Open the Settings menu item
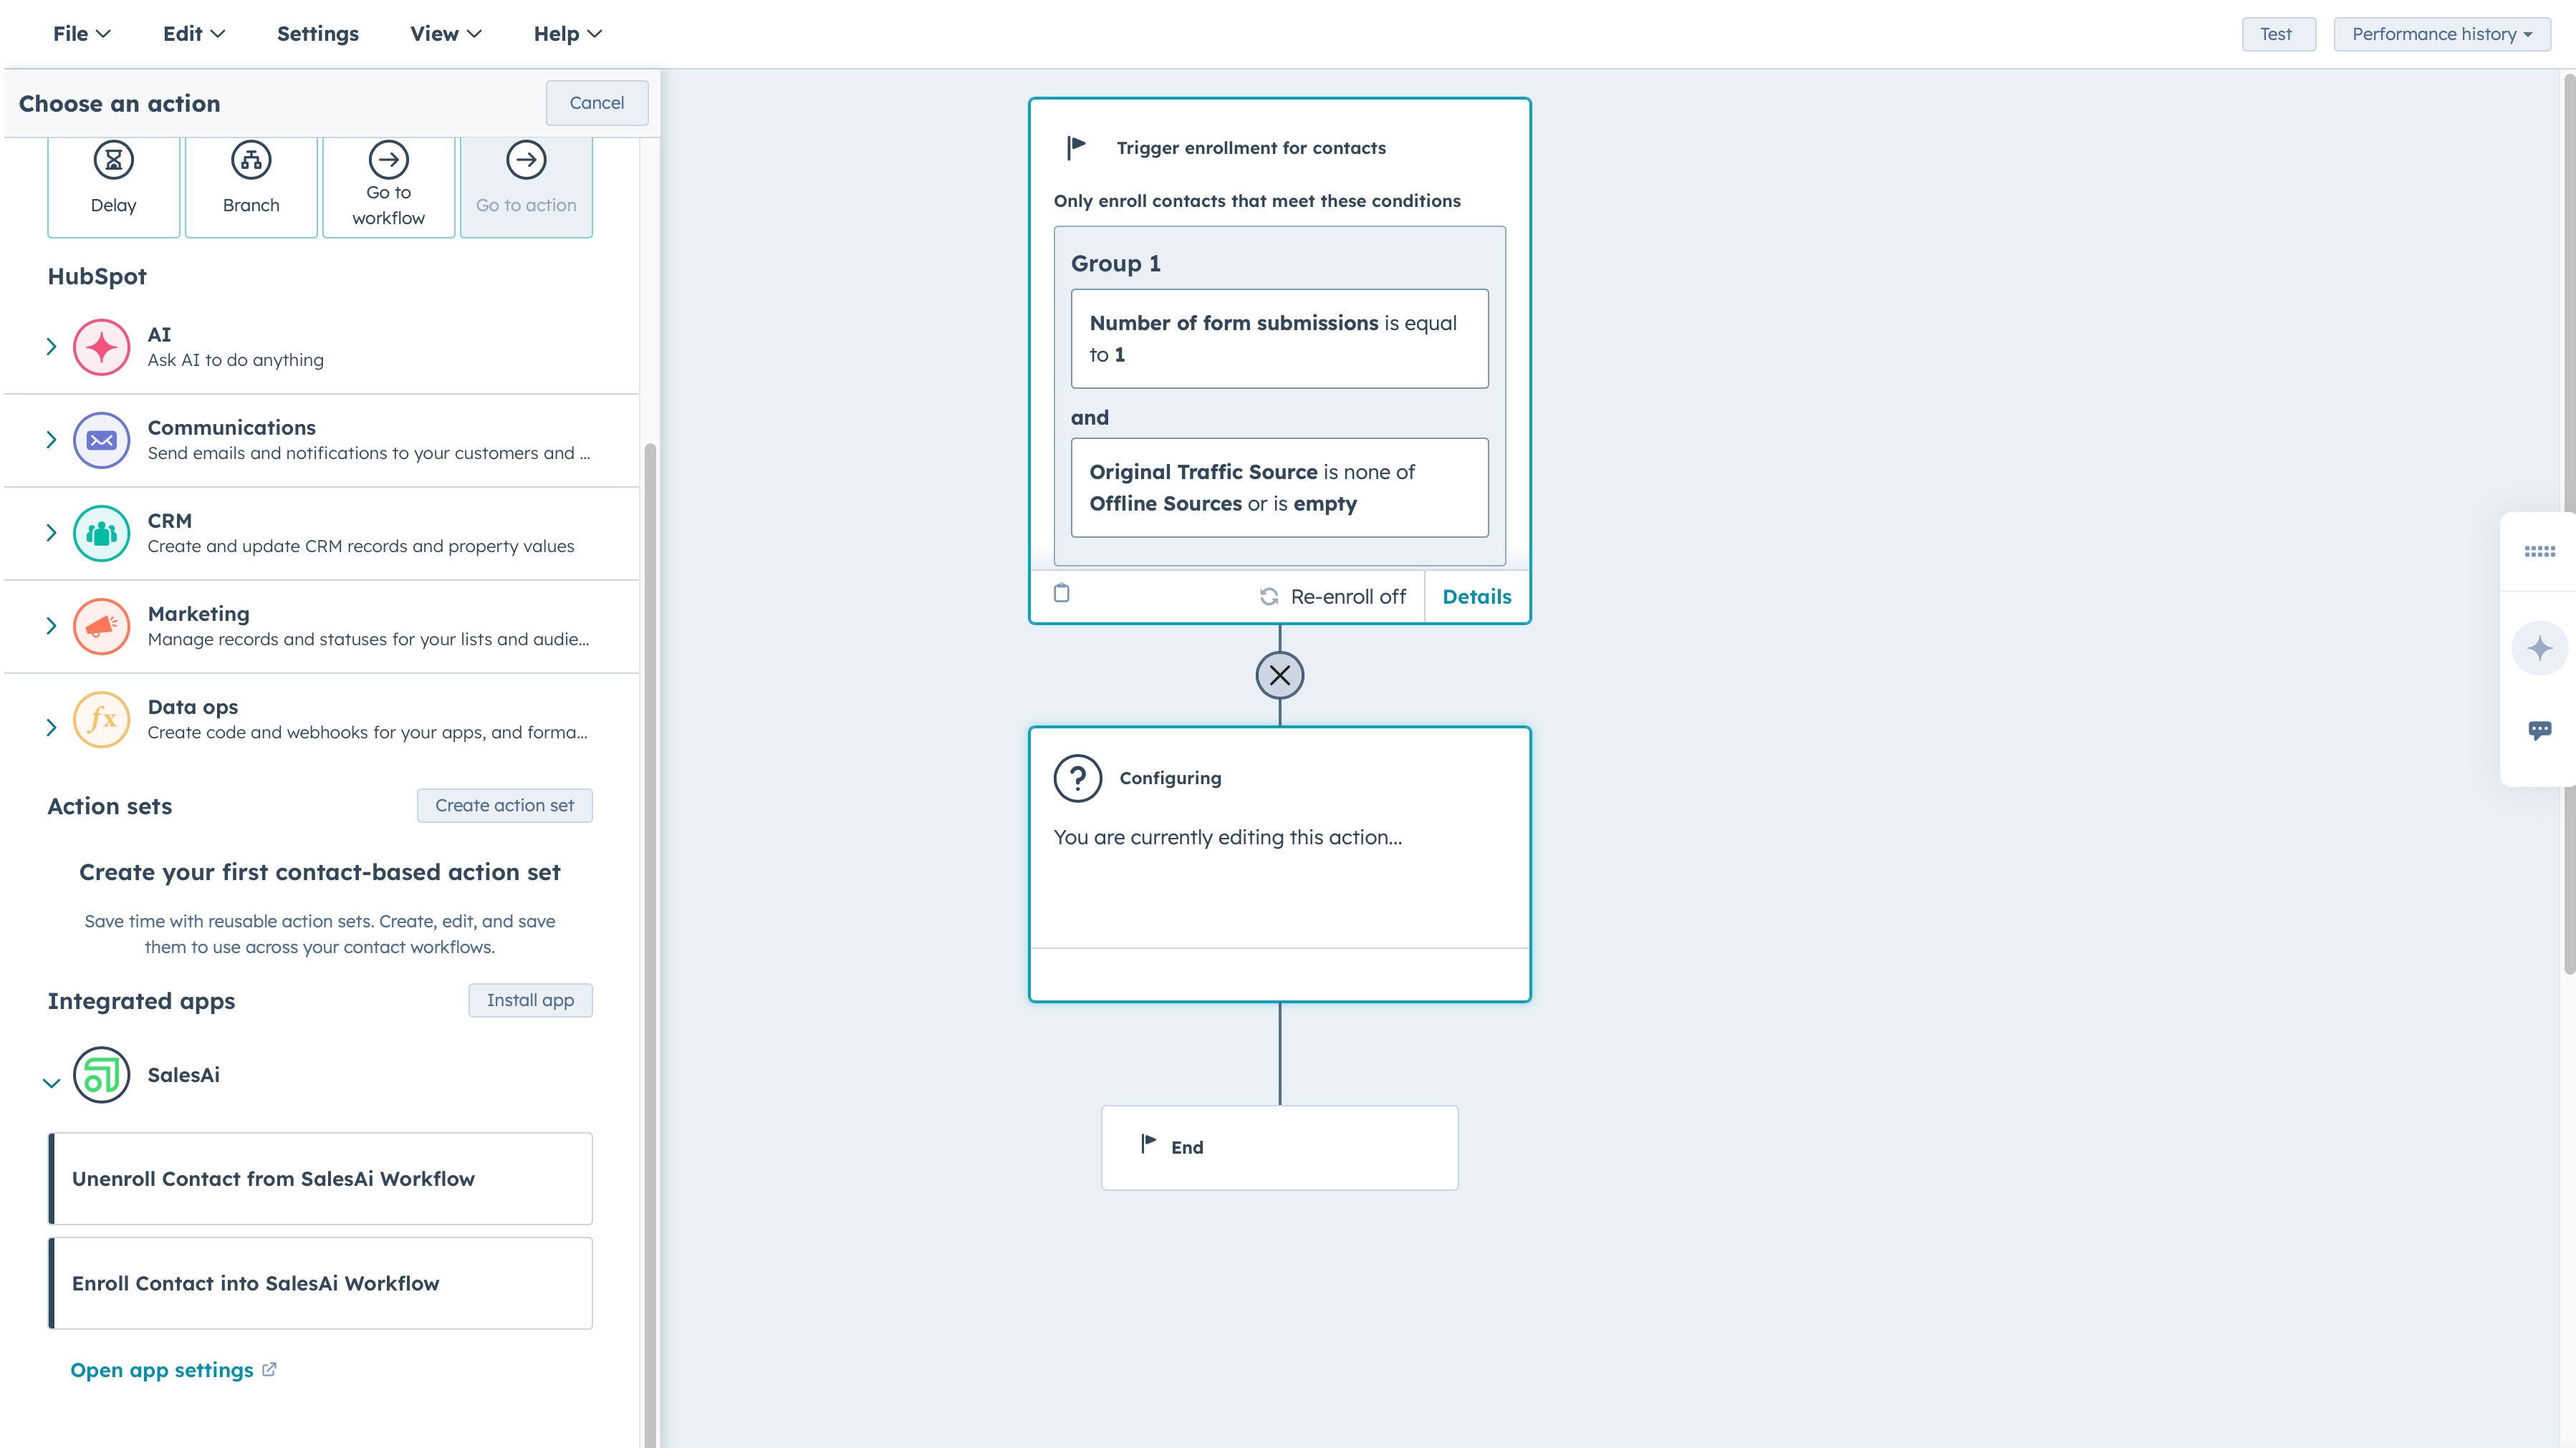This screenshot has height=1448, width=2576. tap(317, 34)
